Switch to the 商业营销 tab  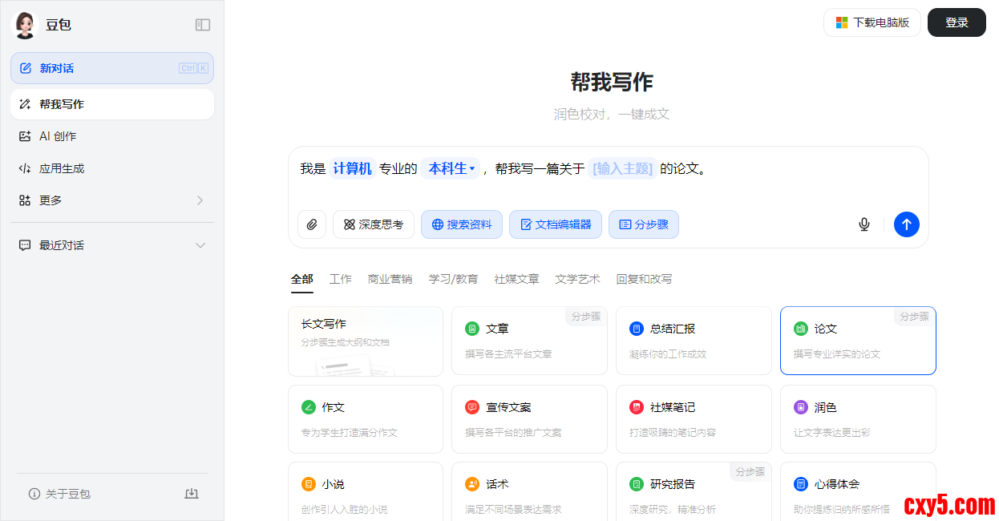point(390,279)
